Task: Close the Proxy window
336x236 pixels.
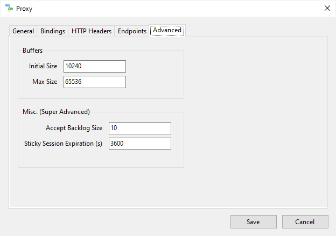Action: (327, 9)
